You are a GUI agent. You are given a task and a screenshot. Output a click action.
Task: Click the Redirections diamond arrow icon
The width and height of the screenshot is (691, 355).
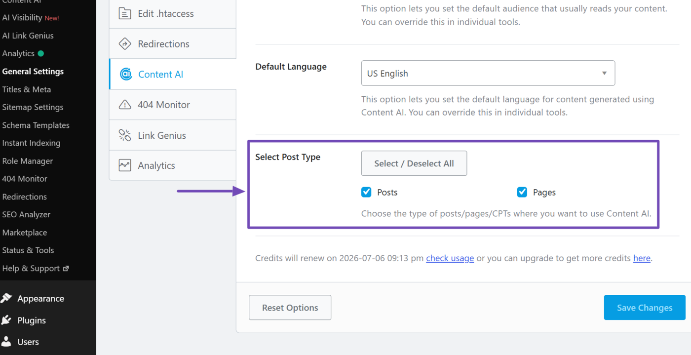(125, 44)
